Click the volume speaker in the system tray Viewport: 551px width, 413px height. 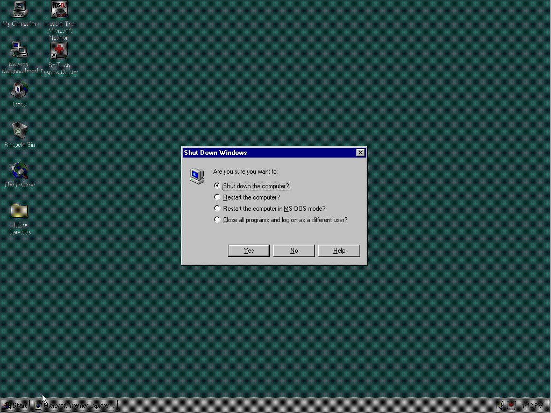[x=500, y=405]
